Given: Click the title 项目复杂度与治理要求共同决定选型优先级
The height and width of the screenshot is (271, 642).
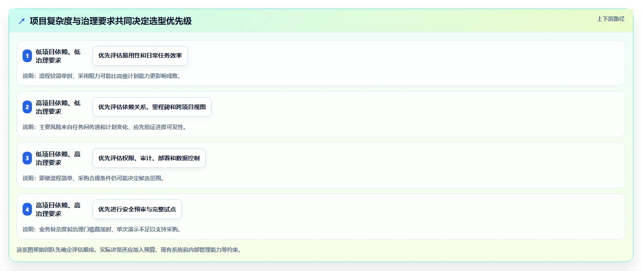Looking at the screenshot, I should coord(111,21).
